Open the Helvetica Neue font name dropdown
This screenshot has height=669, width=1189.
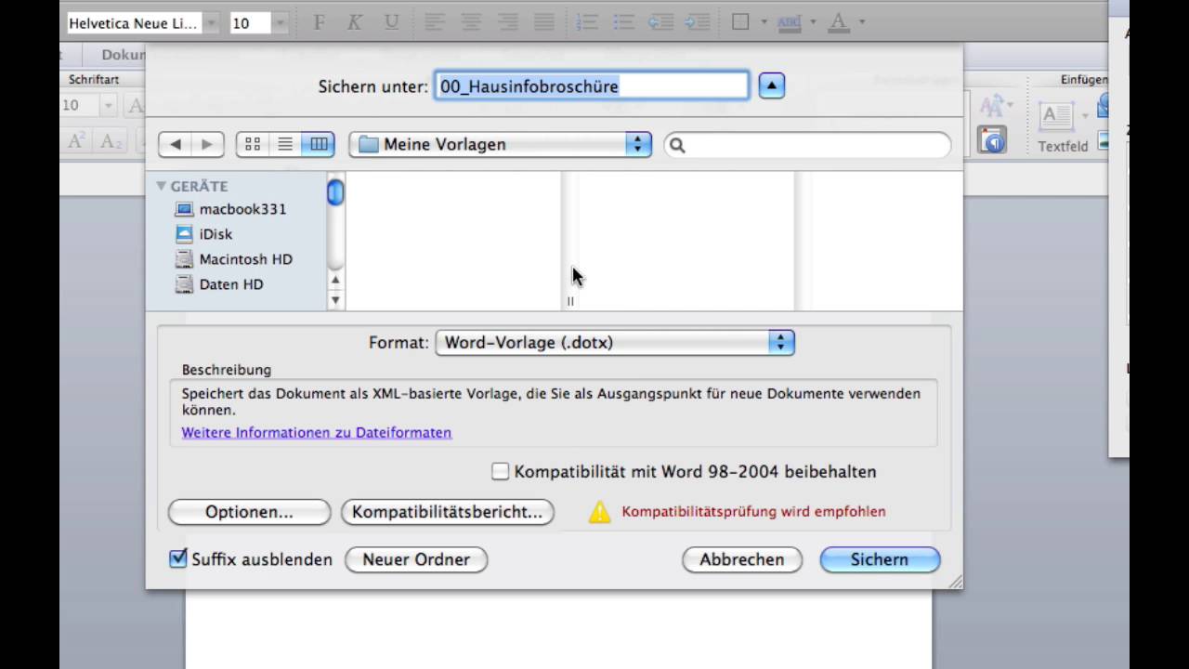tap(211, 23)
